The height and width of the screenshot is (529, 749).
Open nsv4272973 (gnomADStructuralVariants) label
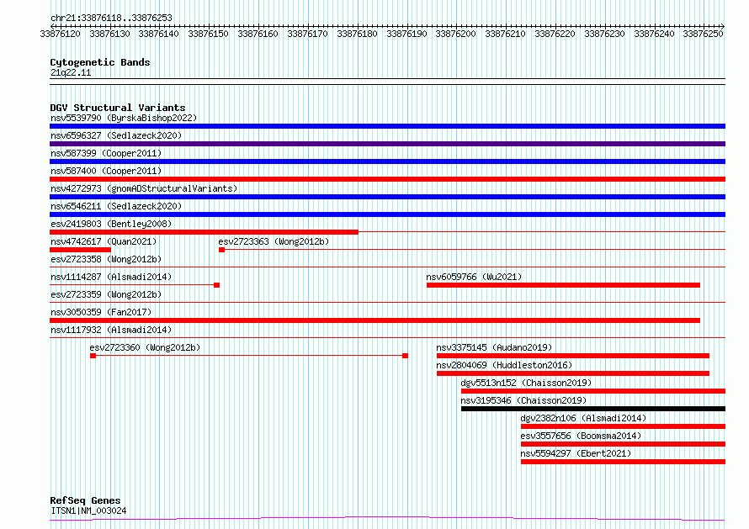(144, 188)
